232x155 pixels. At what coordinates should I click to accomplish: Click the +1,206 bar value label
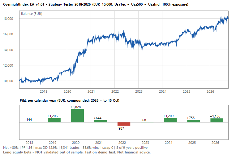pos(52,116)
